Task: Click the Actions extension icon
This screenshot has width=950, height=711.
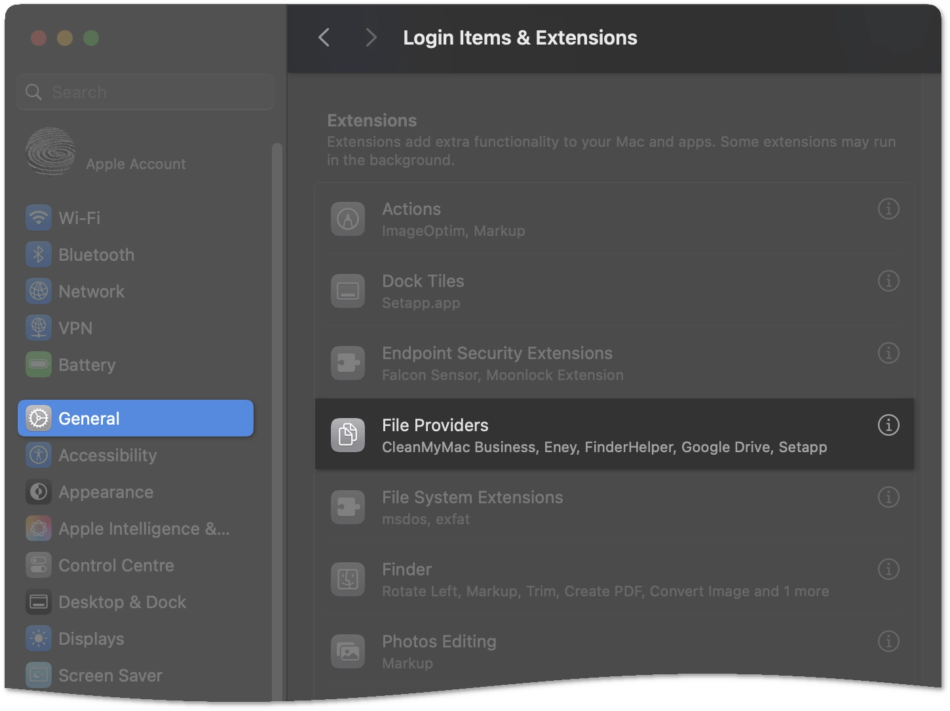Action: point(348,219)
